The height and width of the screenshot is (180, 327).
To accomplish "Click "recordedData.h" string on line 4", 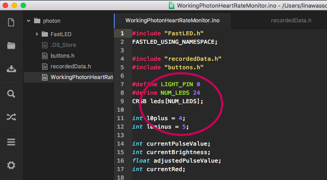I will coord(193,59).
